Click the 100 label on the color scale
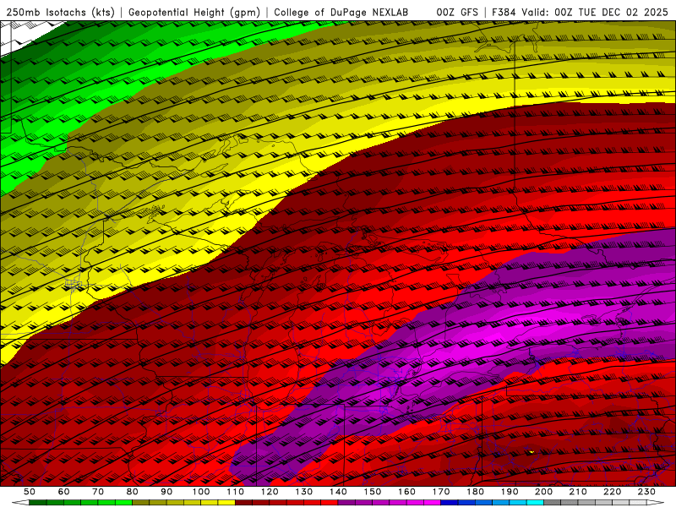 tap(201, 492)
